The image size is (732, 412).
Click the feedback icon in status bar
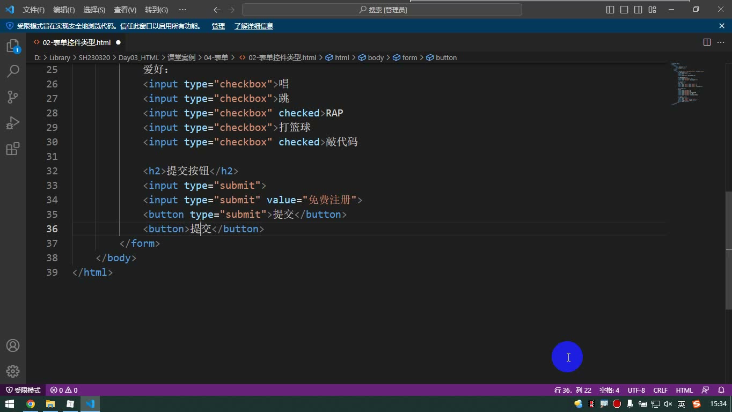tap(706, 390)
